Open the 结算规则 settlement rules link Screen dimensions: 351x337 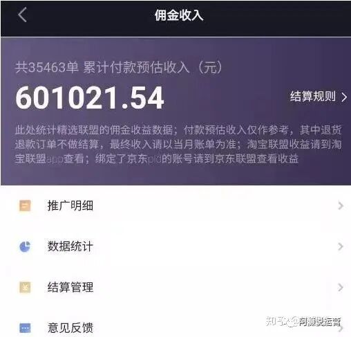coord(312,96)
